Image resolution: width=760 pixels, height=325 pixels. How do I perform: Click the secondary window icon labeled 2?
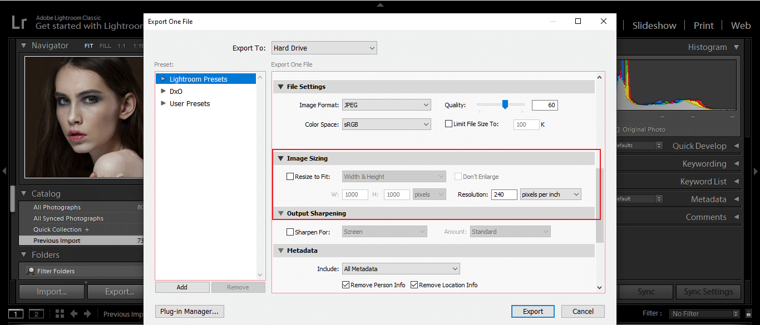click(36, 313)
